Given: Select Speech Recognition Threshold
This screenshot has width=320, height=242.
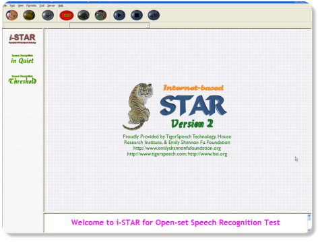Looking at the screenshot, I should 22,80.
